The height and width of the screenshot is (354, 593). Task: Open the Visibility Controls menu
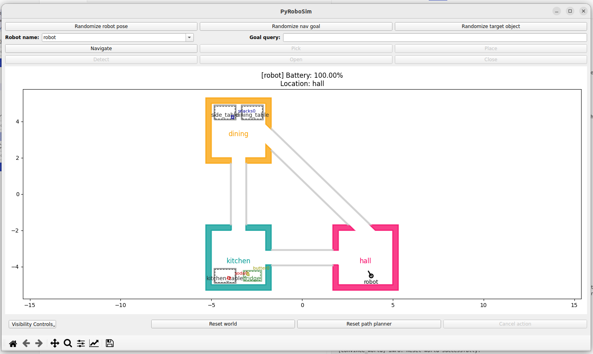[32, 324]
